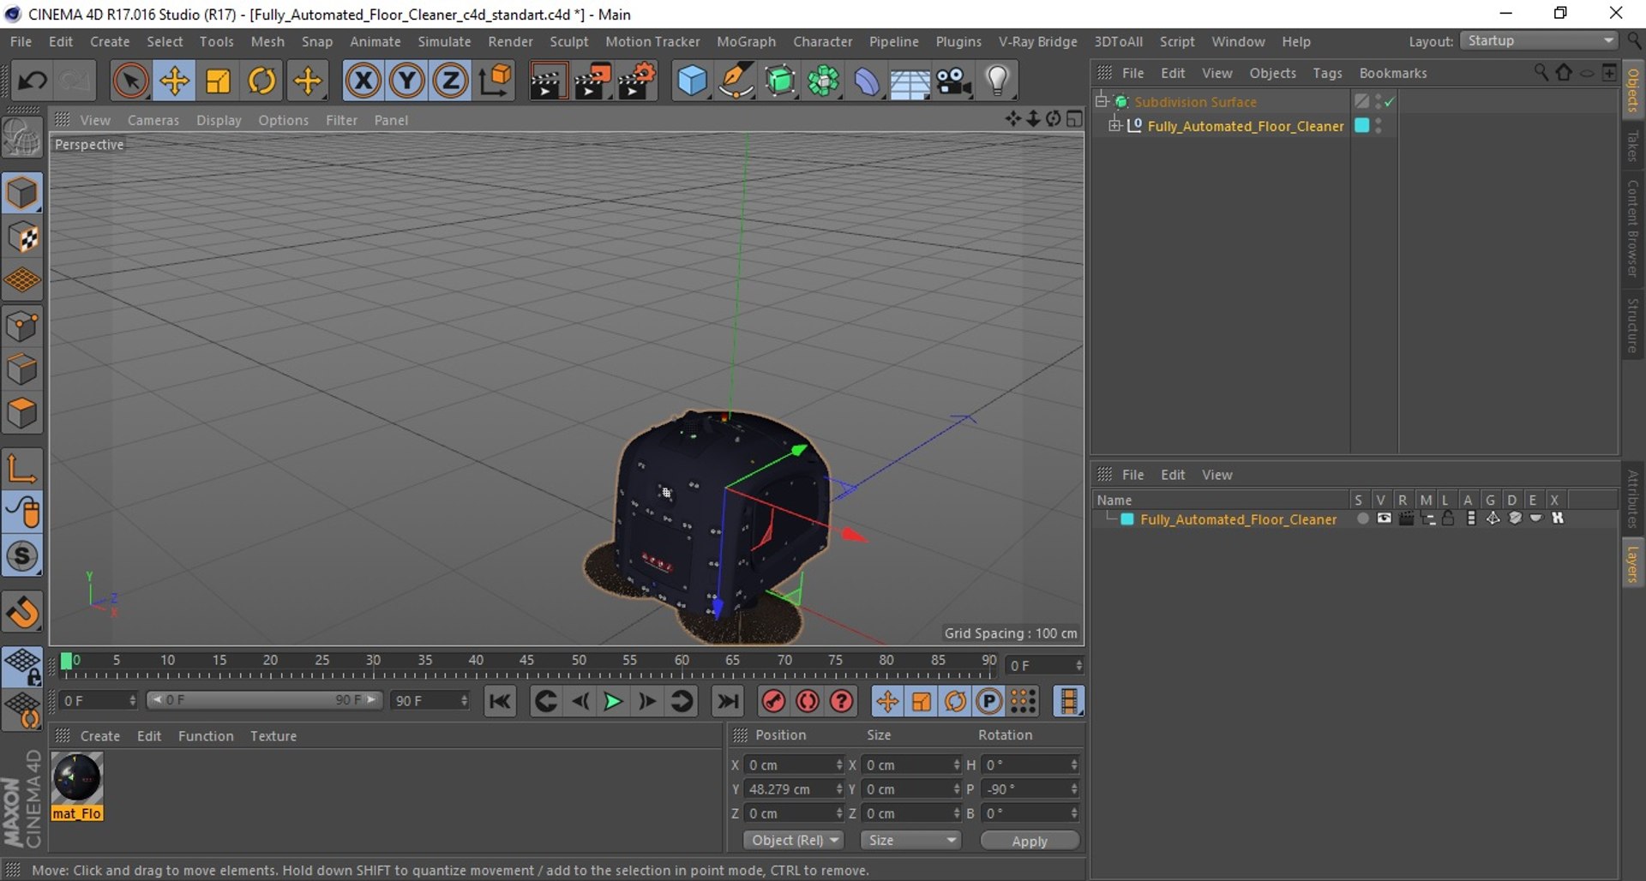The height and width of the screenshot is (881, 1646).
Task: Click the Make Editable icon
Action: coord(22,137)
